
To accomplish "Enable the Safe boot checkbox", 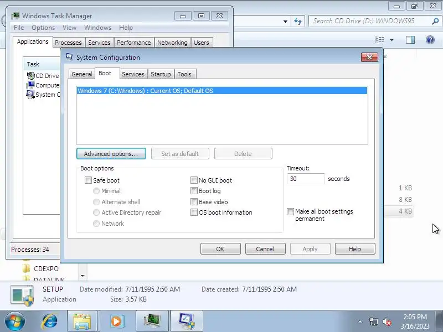I will [x=88, y=180].
